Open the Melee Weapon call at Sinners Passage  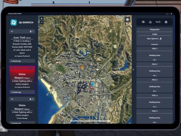coord(22,110)
